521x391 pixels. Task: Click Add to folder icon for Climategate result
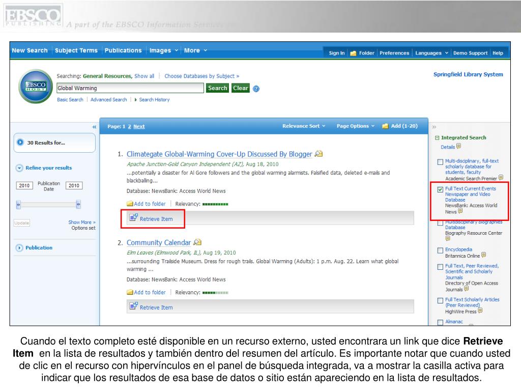[x=130, y=204]
